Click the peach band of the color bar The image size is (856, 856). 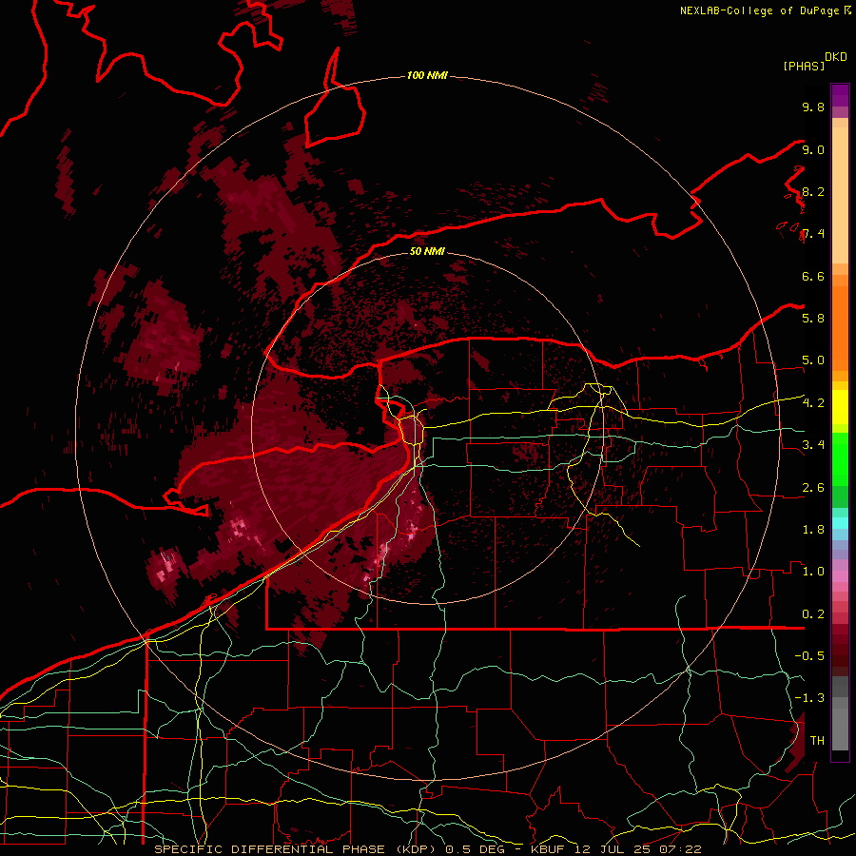[840, 191]
